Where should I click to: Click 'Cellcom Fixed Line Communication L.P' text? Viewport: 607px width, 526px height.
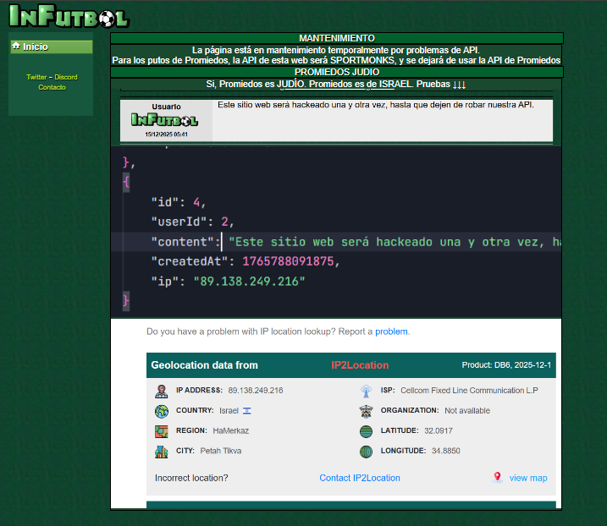point(469,390)
